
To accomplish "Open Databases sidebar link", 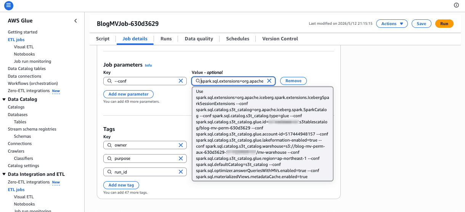I will point(18,115).
